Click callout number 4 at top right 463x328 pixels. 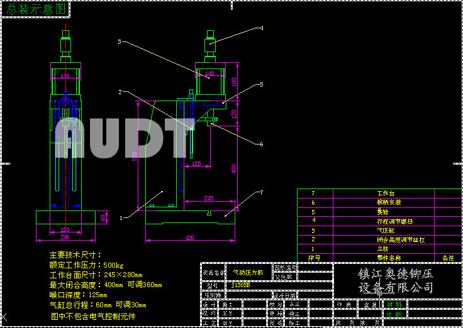pyautogui.click(x=262, y=28)
